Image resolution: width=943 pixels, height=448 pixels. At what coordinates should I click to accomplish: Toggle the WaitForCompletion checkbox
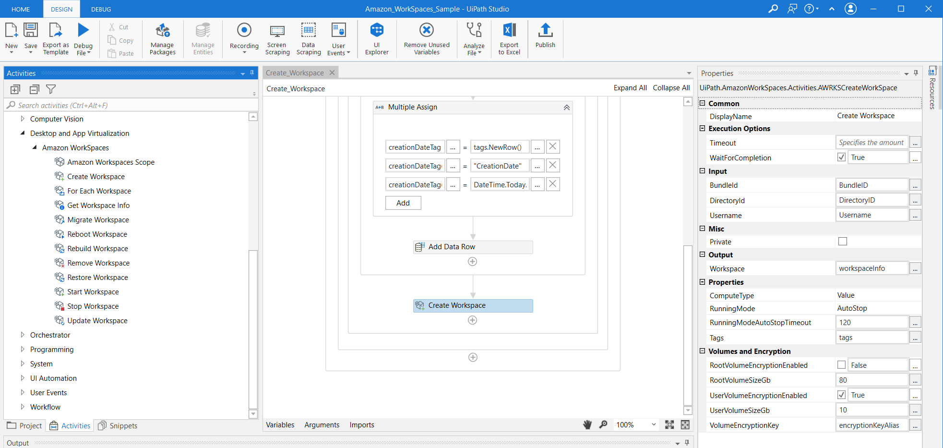click(x=842, y=157)
